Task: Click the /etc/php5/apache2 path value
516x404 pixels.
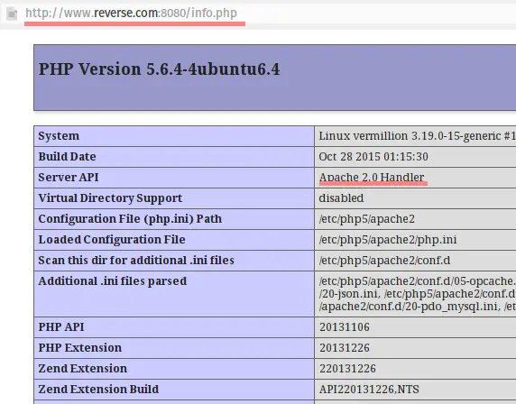Action: pyautogui.click(x=367, y=219)
